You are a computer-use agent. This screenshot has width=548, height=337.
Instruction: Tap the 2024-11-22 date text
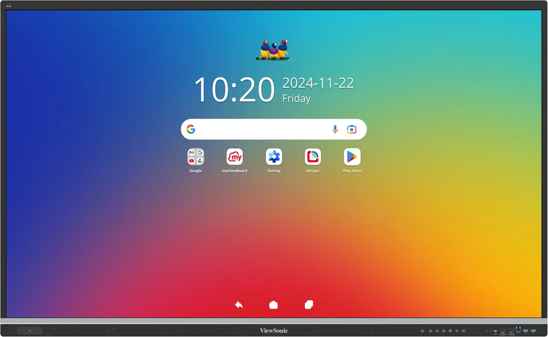[317, 83]
